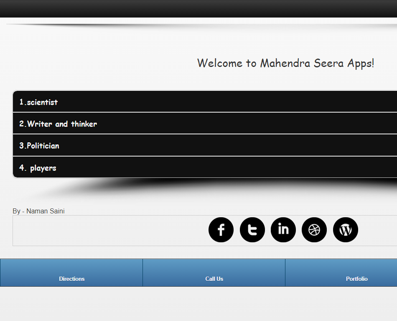
Task: Select the '1.scientist' list item
Action: coord(205,101)
